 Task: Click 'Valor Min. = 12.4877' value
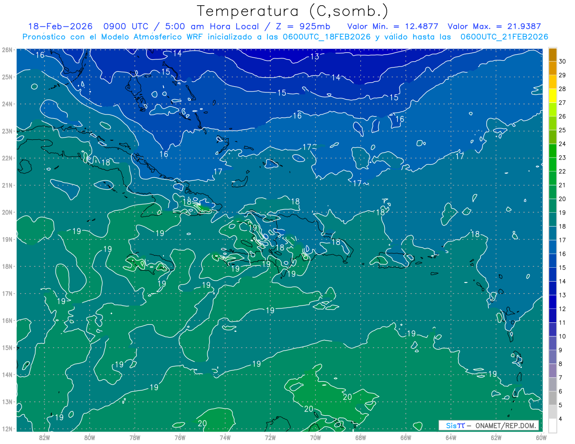392,27
